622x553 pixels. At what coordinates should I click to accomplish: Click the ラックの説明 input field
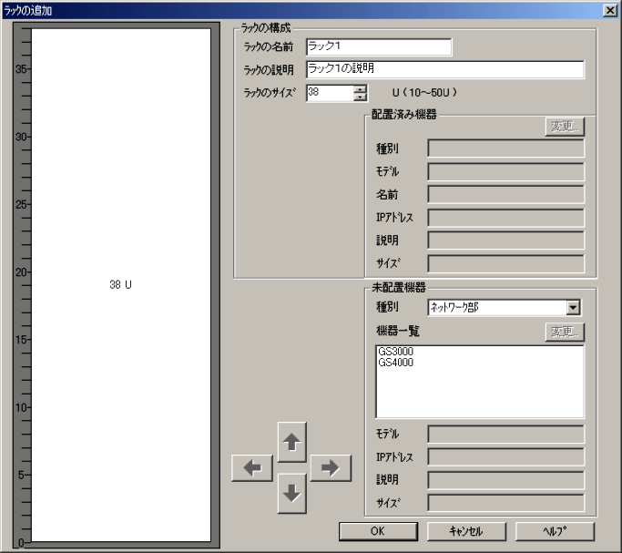[445, 69]
